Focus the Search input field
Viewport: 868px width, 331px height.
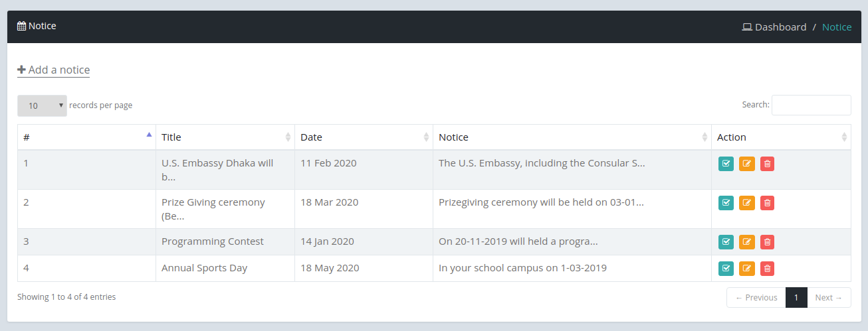tap(811, 105)
